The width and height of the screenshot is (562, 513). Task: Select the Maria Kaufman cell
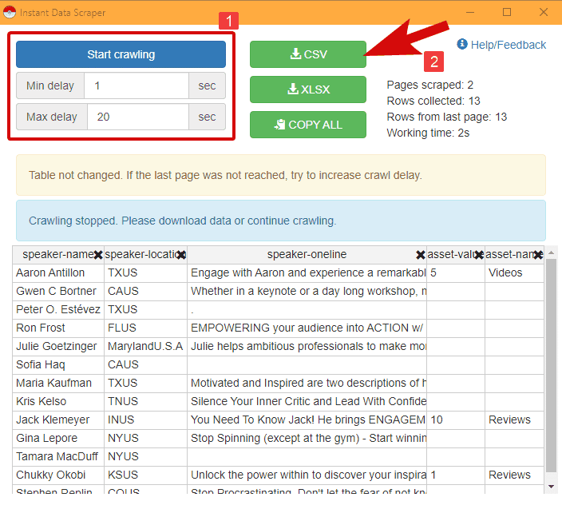[58, 383]
